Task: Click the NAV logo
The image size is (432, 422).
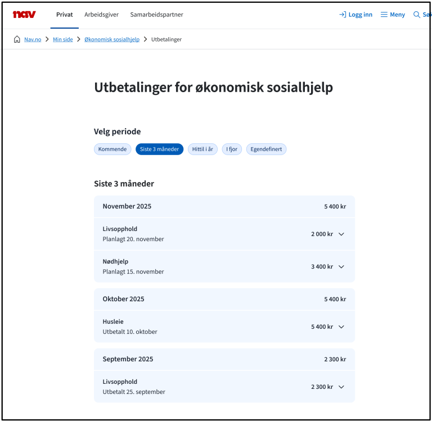Action: click(24, 15)
